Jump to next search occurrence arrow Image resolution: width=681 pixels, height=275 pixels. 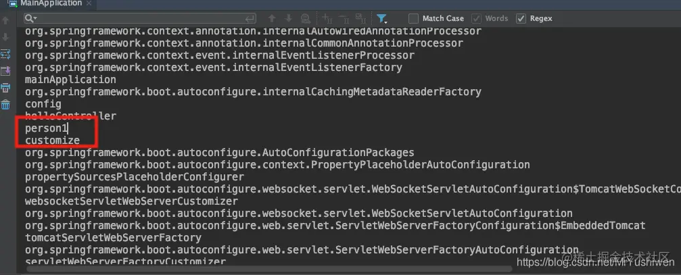[288, 18]
